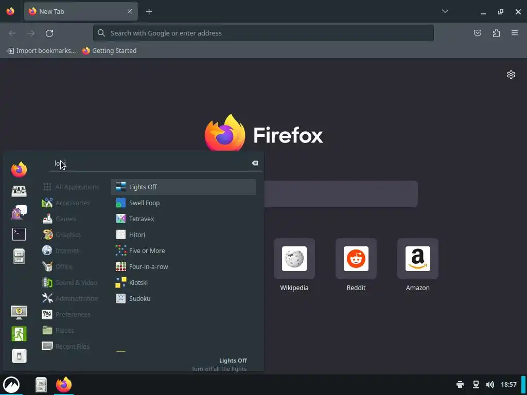This screenshot has height=395, width=527.
Task: Click Import bookmarks bookmark
Action: 41,51
